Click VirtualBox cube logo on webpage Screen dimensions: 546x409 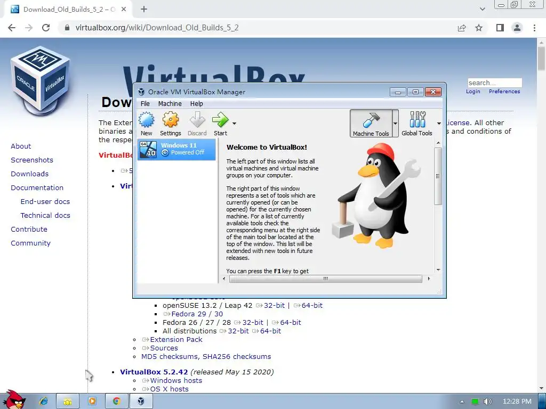pyautogui.click(x=40, y=81)
